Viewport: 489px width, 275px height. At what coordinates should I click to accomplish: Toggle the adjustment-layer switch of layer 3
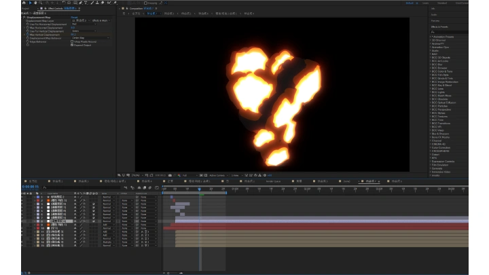94,204
